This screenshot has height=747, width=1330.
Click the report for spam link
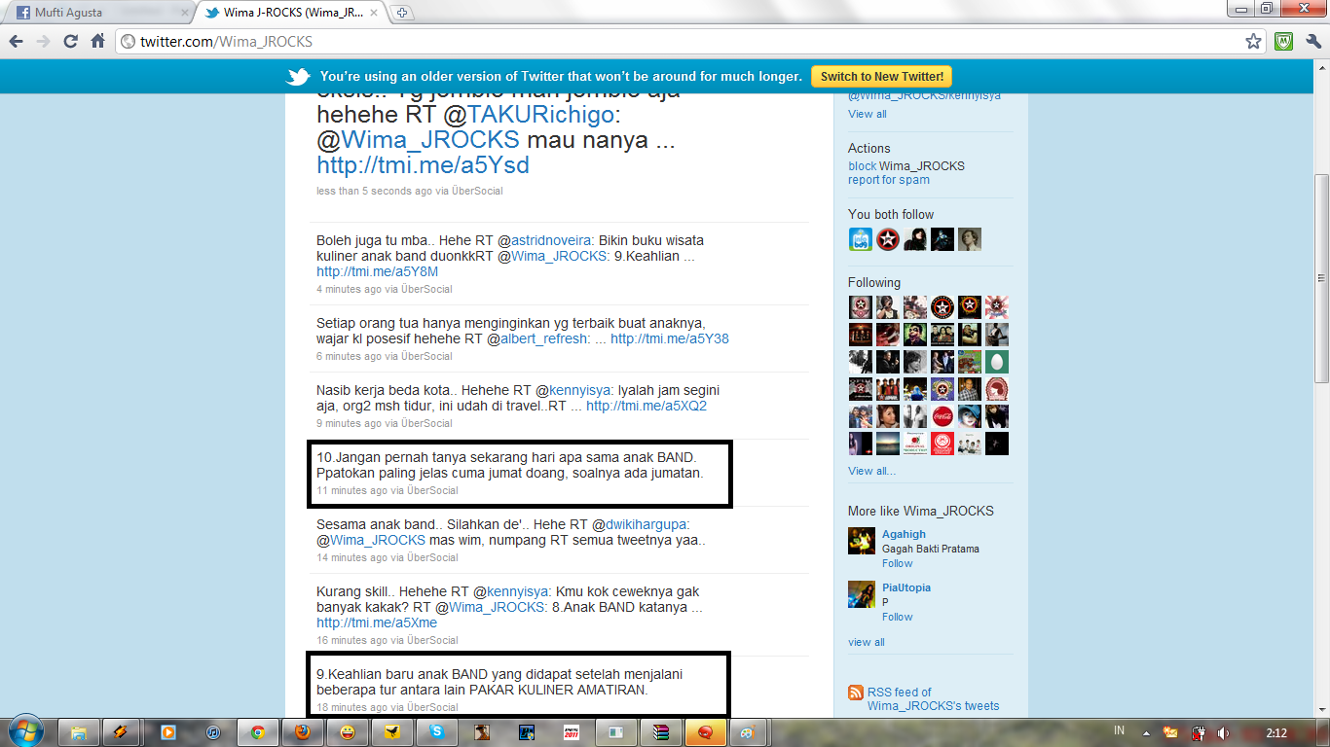point(889,180)
